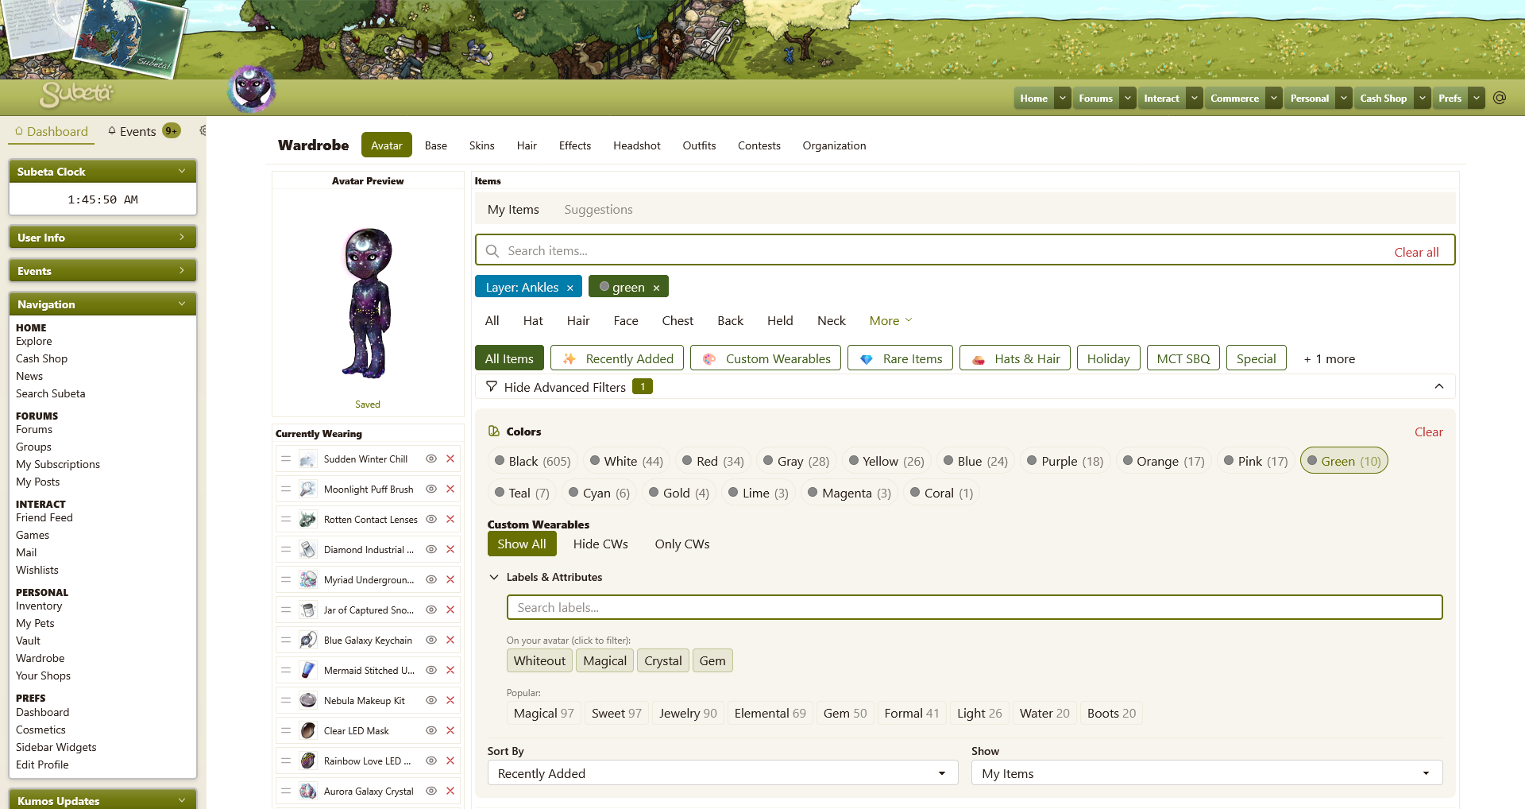
Task: Click the user avatar portrait in header
Action: 251,89
